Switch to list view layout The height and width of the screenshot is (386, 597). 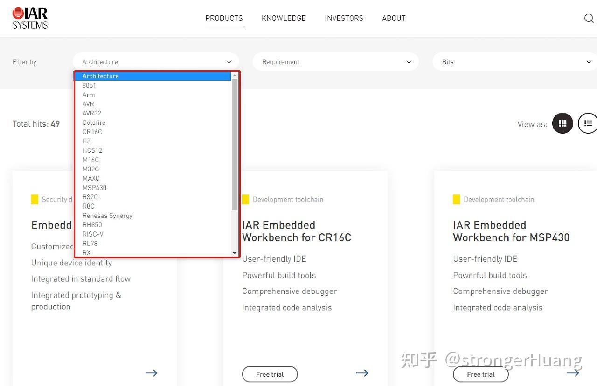[x=588, y=123]
